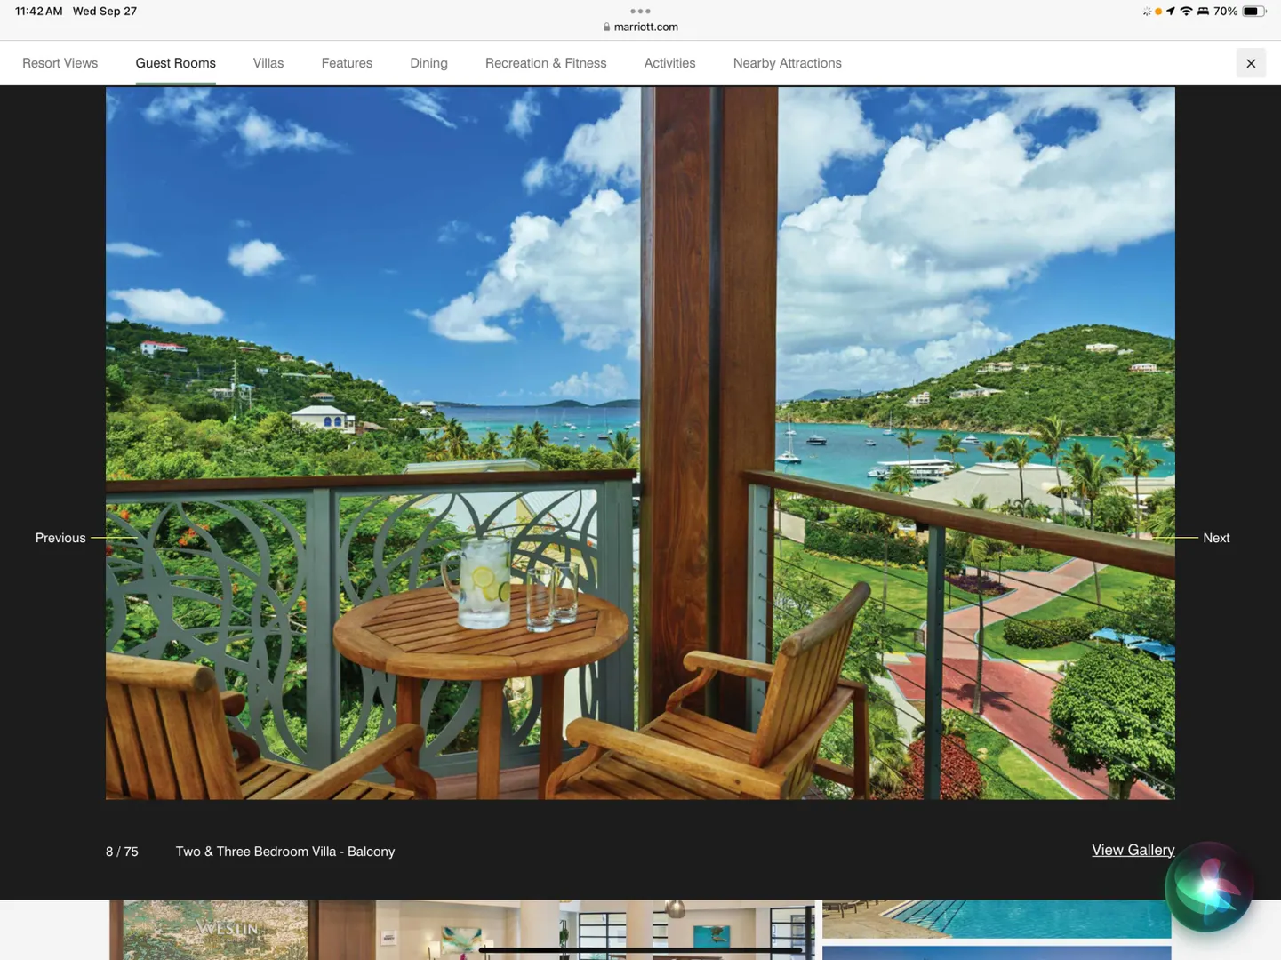Image resolution: width=1281 pixels, height=960 pixels.
Task: Switch to the Resort Views tab
Action: coord(60,63)
